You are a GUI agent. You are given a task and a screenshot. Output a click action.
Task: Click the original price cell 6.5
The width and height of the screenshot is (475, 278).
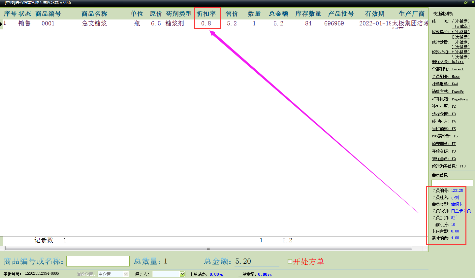(x=156, y=23)
